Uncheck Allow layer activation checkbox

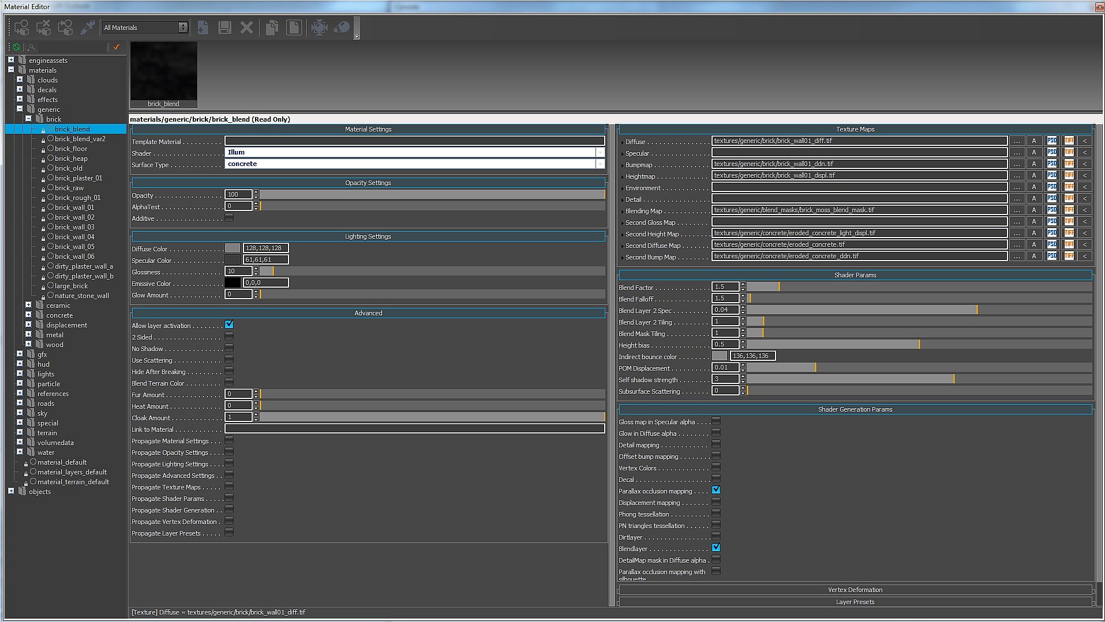point(229,325)
